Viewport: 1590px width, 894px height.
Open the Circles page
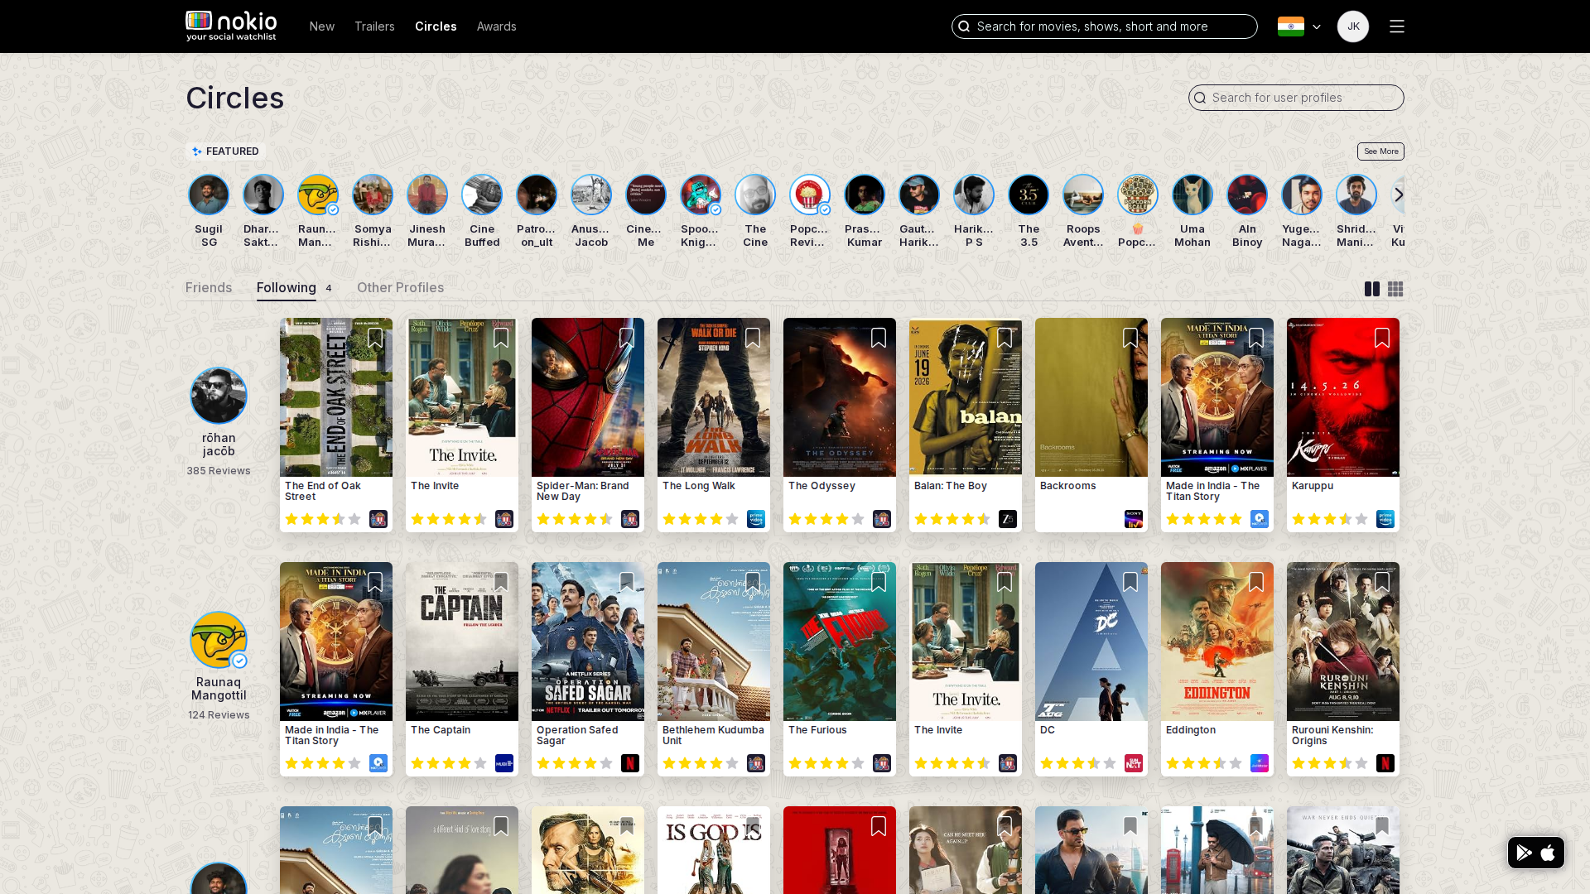436,26
